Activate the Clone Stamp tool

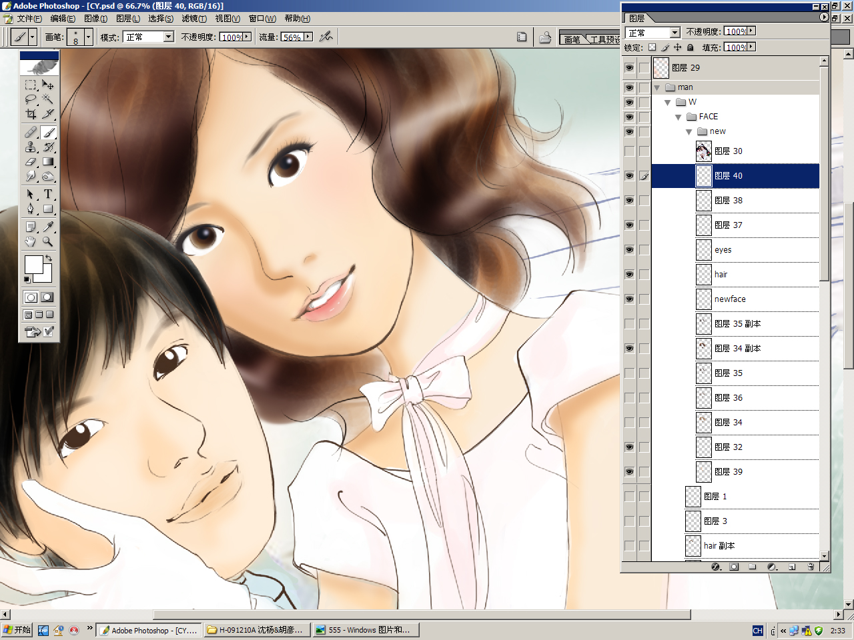coord(31,147)
